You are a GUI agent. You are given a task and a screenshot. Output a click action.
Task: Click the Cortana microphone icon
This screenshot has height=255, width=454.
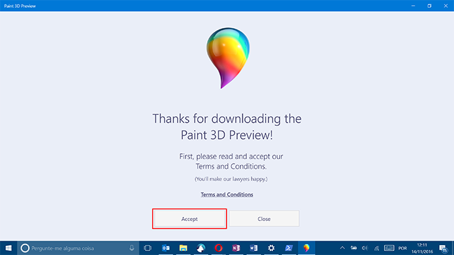(x=132, y=248)
